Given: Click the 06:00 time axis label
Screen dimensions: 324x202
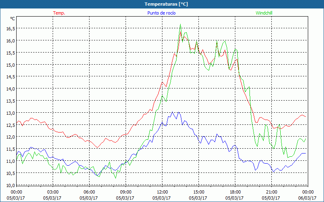Looking at the screenshot, I should click(89, 192).
